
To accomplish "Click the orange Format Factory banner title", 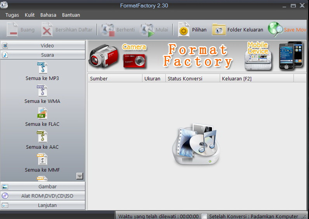I will coord(198,56).
